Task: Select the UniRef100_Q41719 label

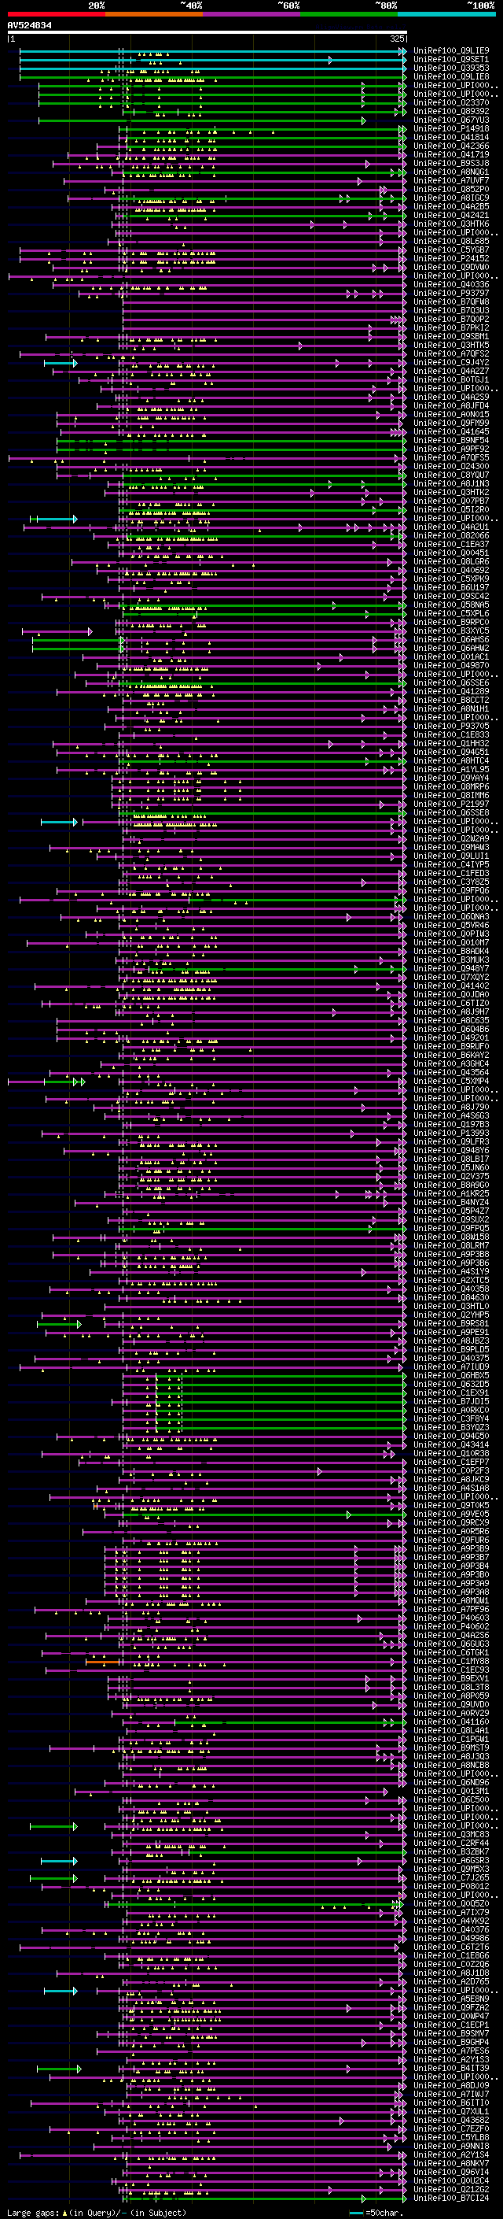Action: [x=451, y=154]
